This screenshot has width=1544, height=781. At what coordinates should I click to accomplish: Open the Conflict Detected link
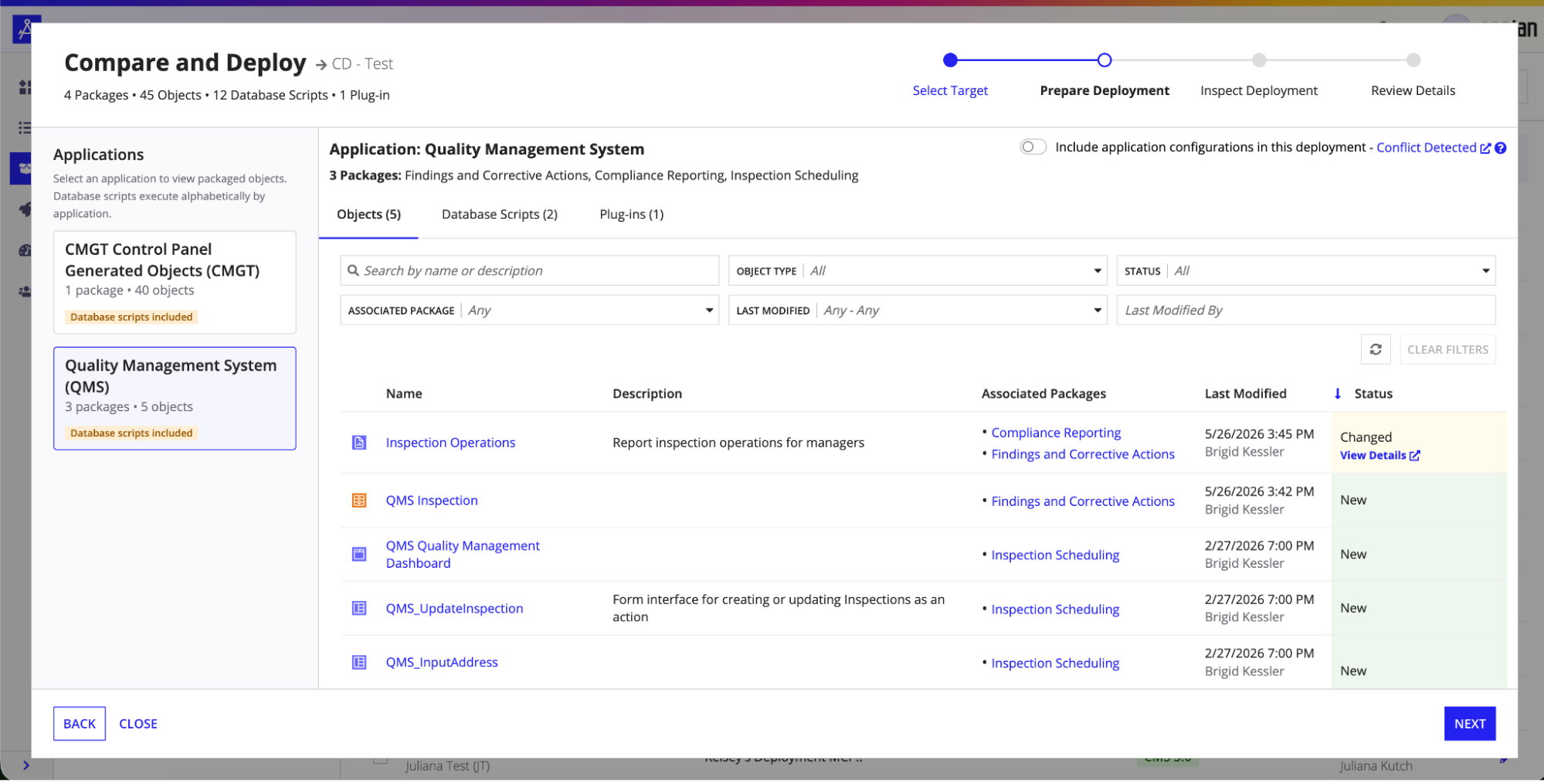pyautogui.click(x=1426, y=147)
